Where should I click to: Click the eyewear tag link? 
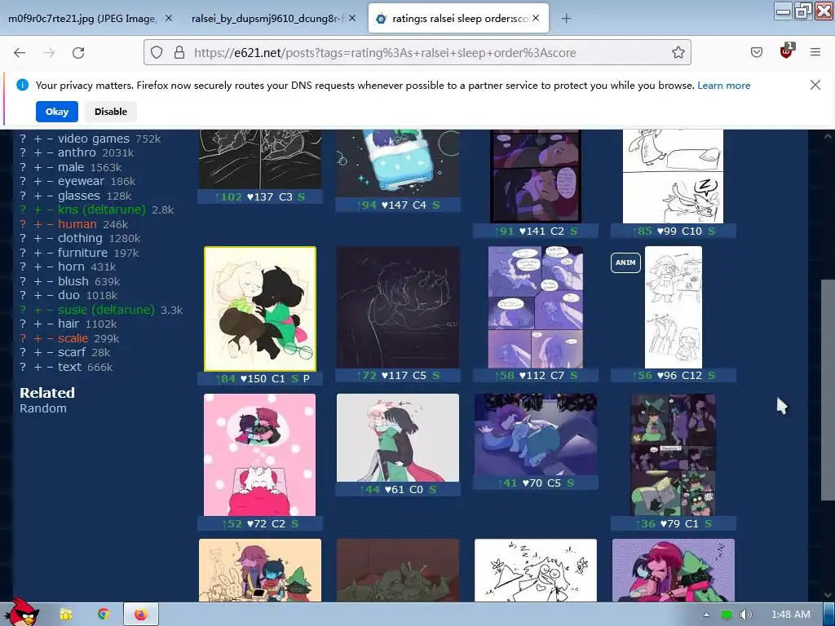[81, 181]
